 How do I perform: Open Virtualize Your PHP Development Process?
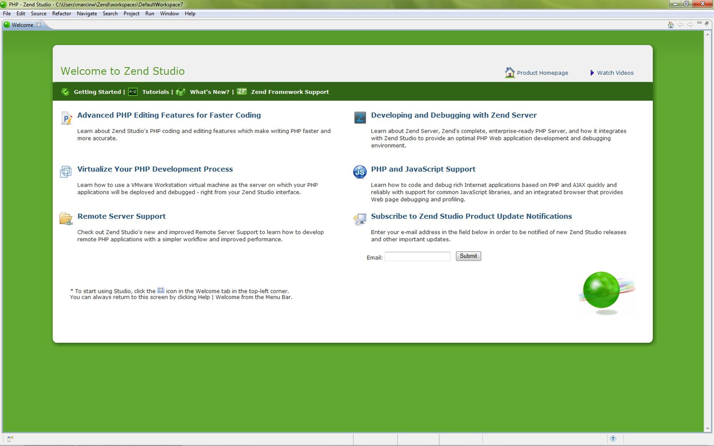coord(155,169)
